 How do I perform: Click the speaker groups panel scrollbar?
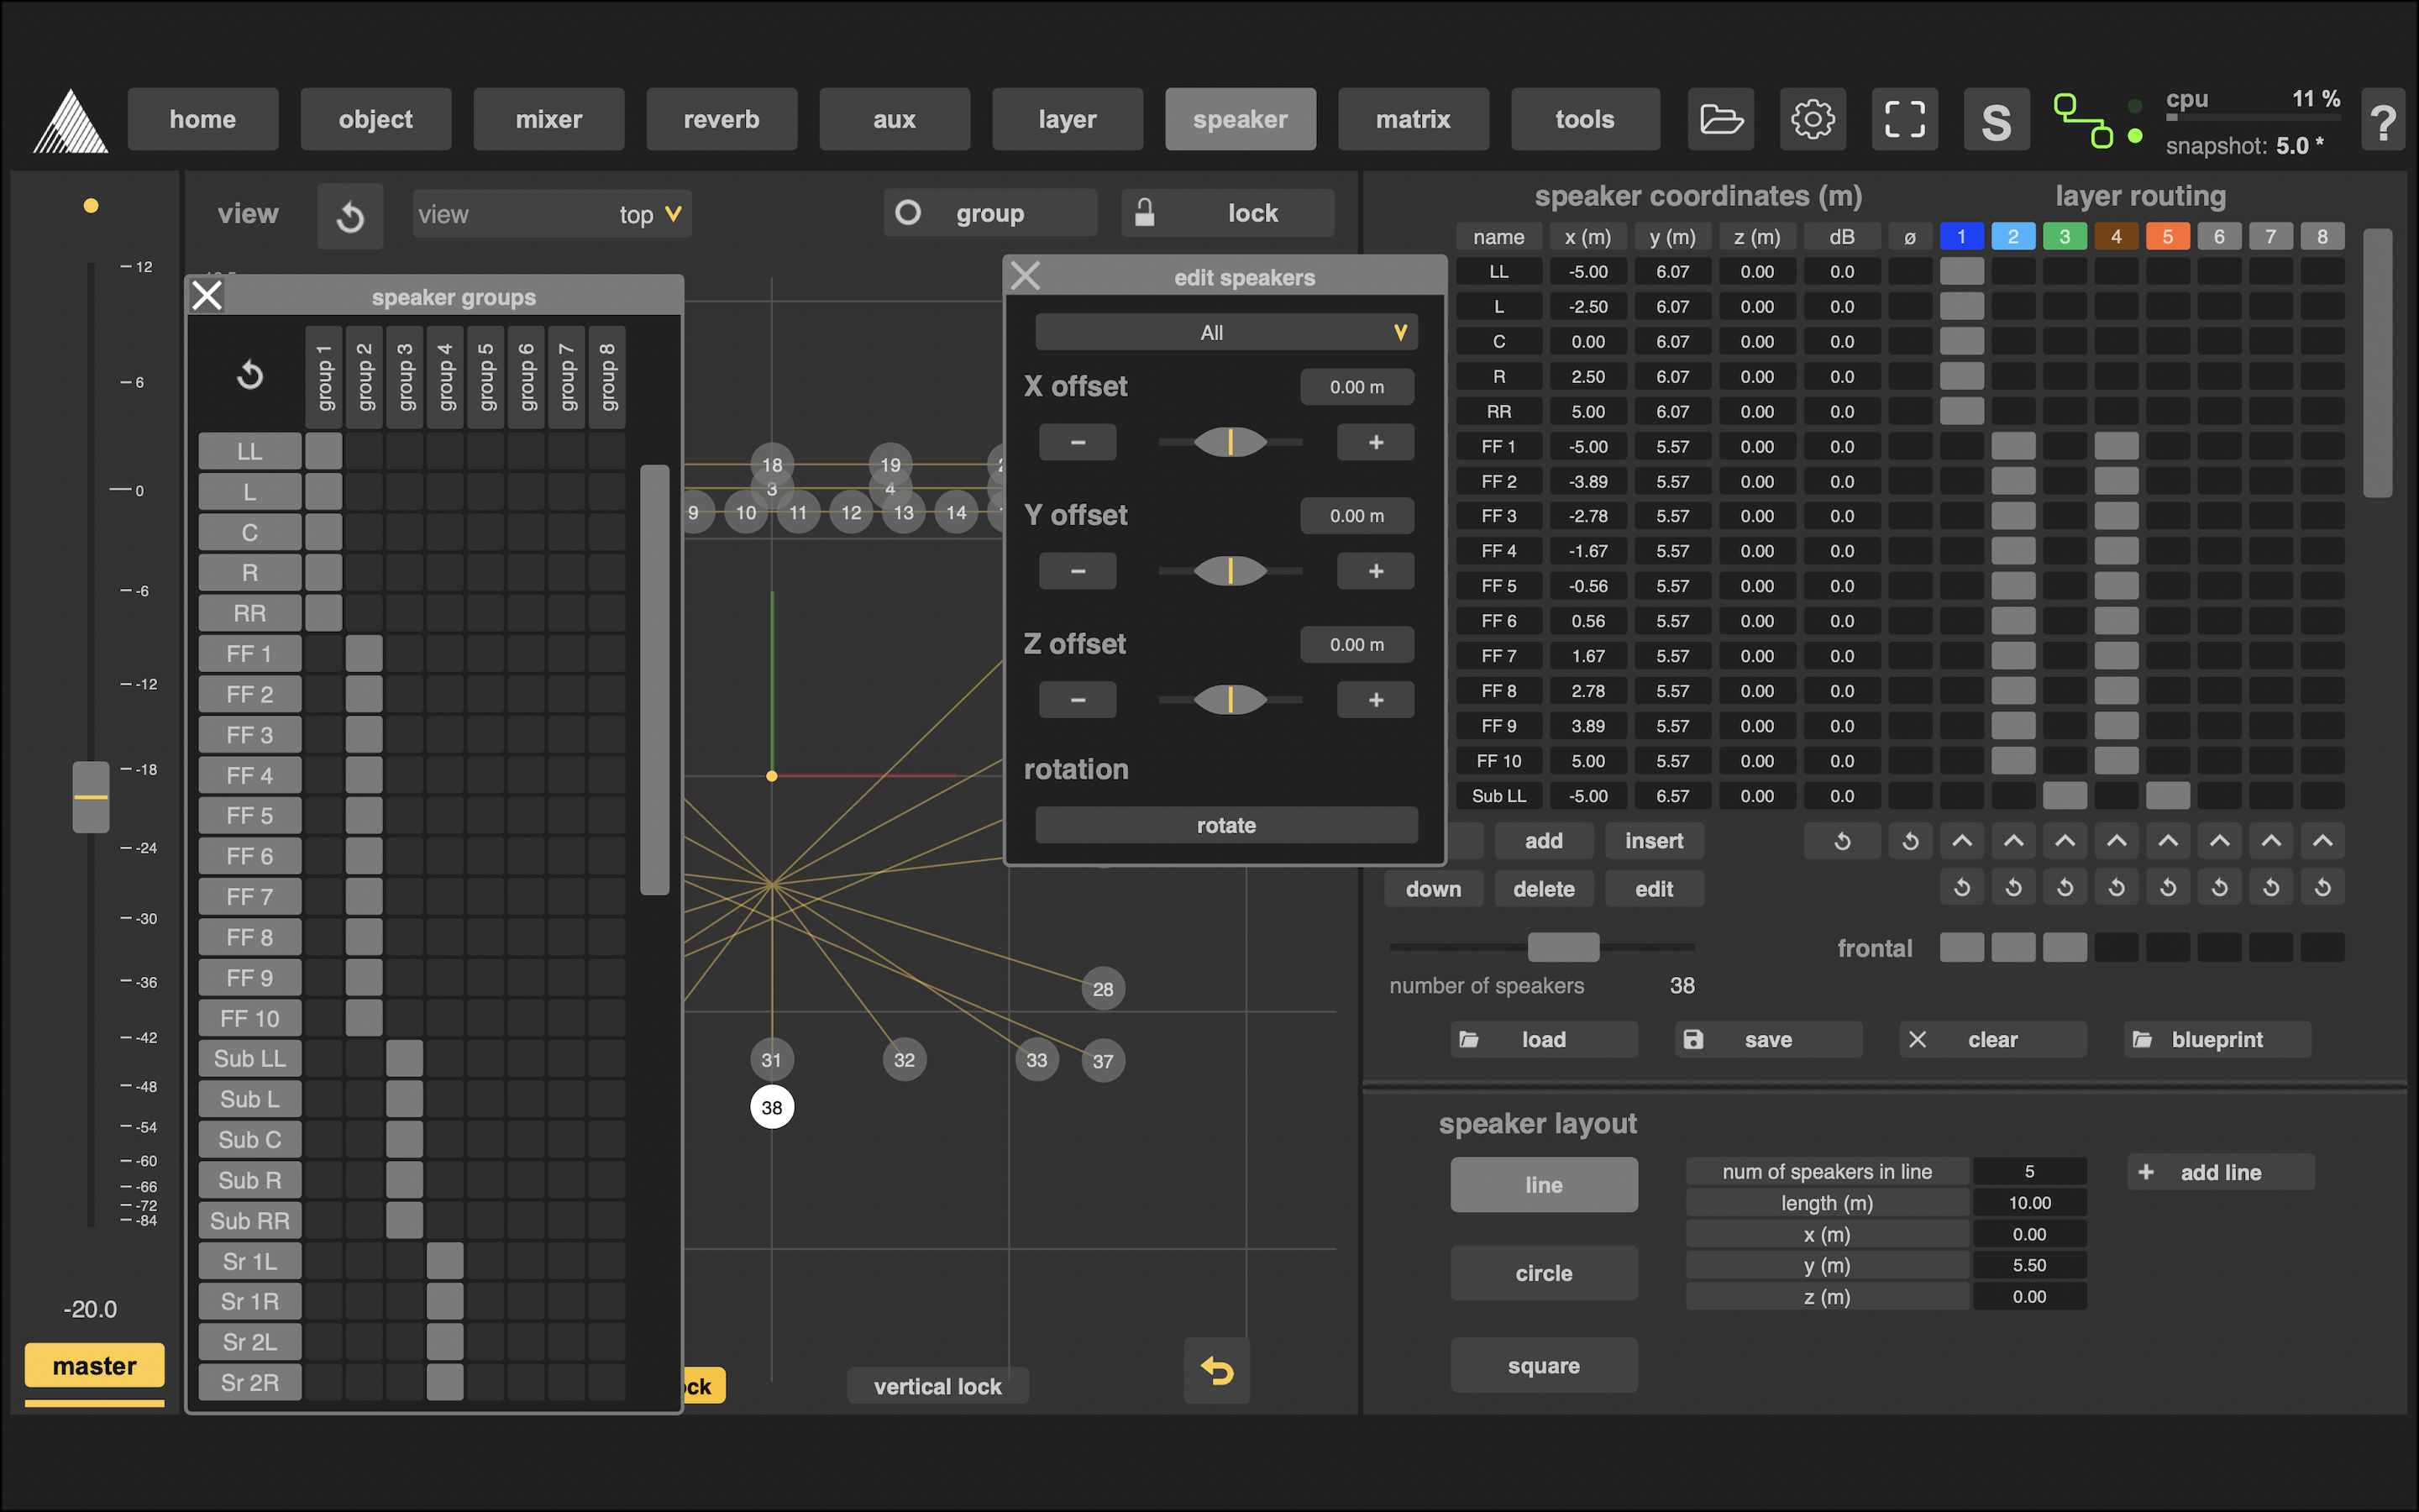tap(655, 680)
